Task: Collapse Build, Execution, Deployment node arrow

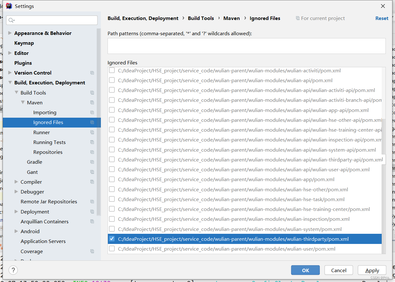Action: [x=10, y=82]
